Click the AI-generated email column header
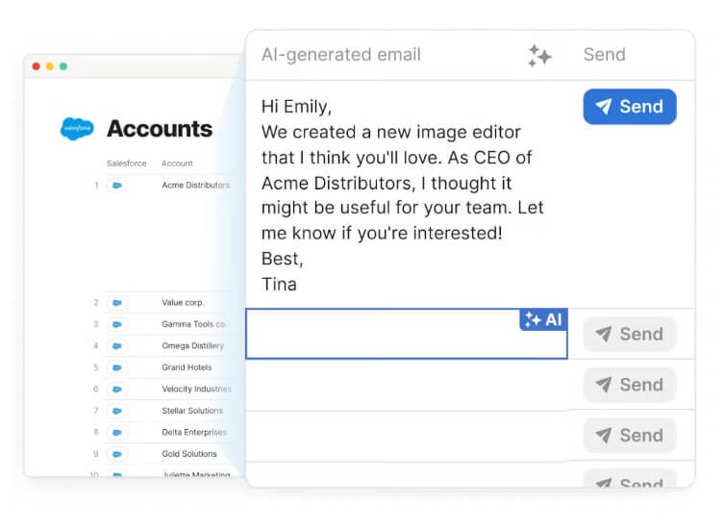This screenshot has width=724, height=528. tap(341, 55)
